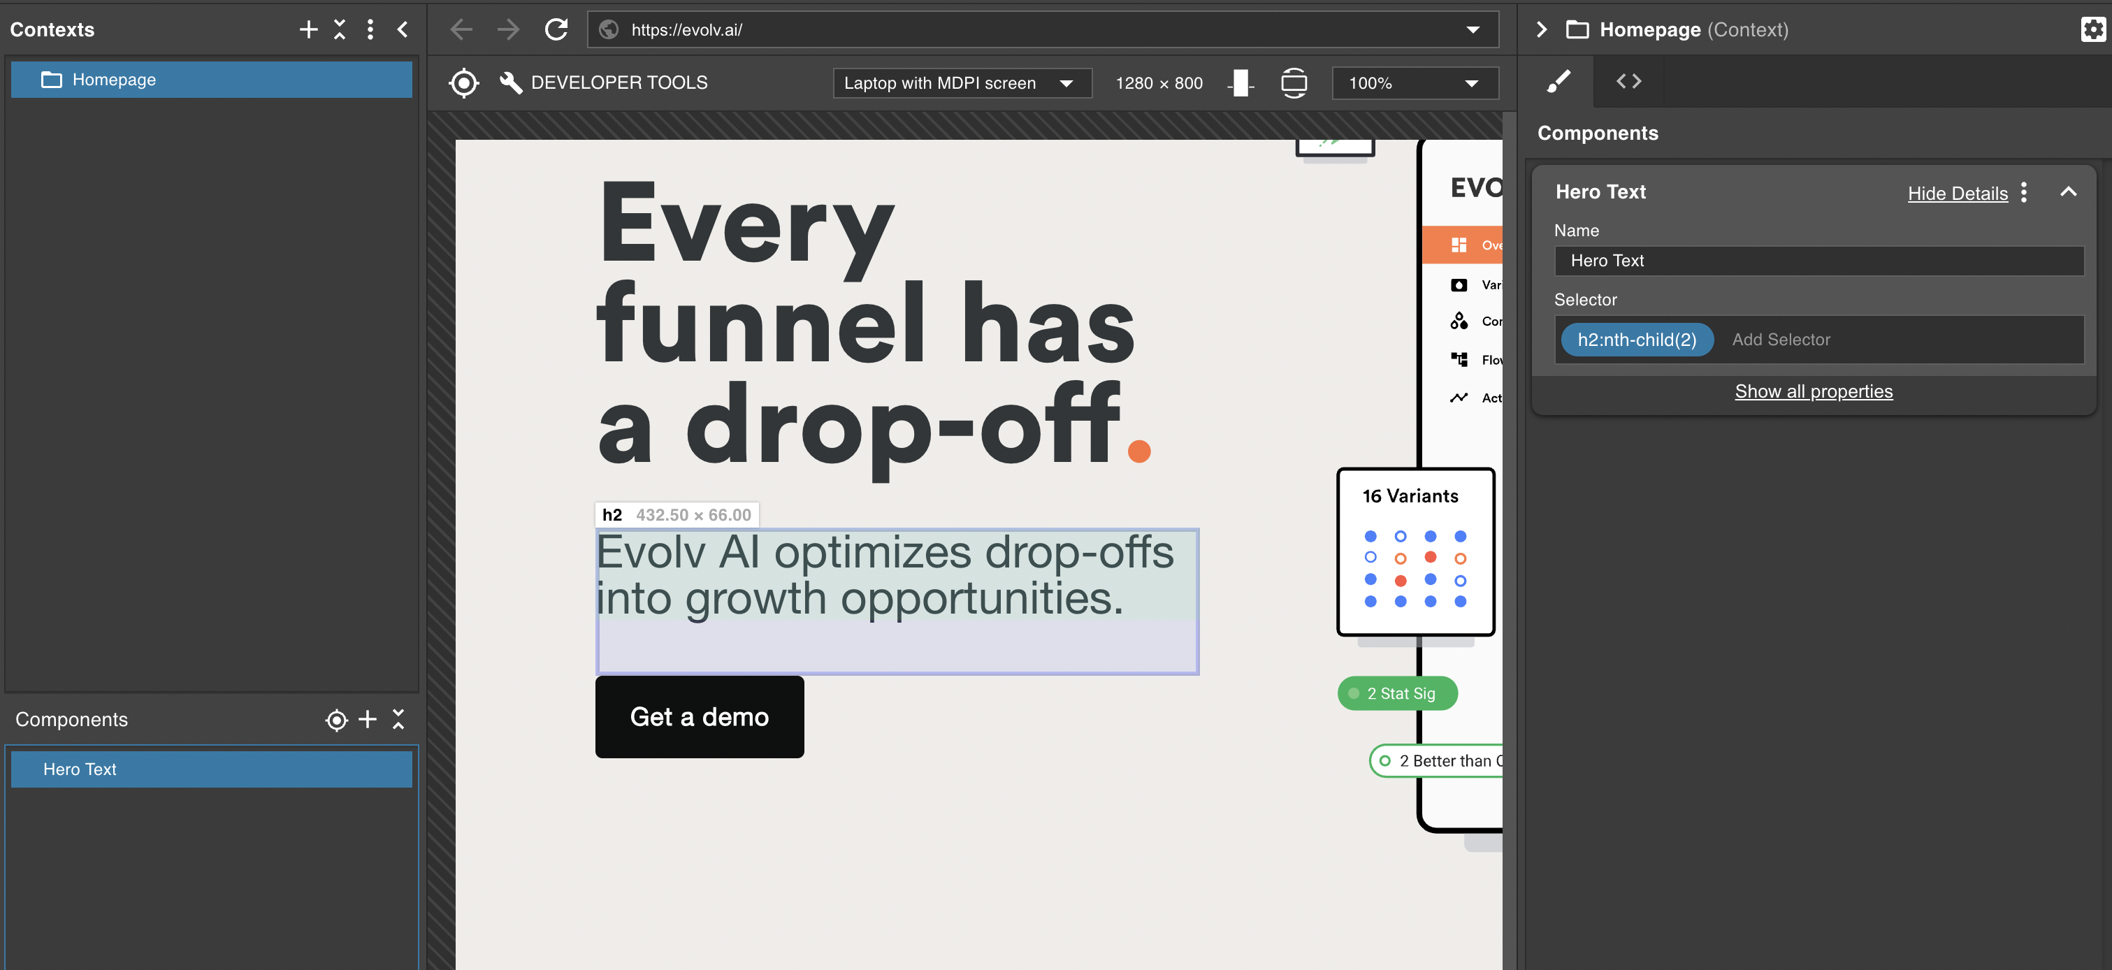The width and height of the screenshot is (2112, 970).
Task: Add a new component with plus icon
Action: [x=368, y=719]
